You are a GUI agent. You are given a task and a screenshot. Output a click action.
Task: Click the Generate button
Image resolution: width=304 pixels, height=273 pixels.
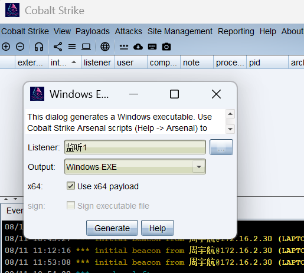[112, 228]
